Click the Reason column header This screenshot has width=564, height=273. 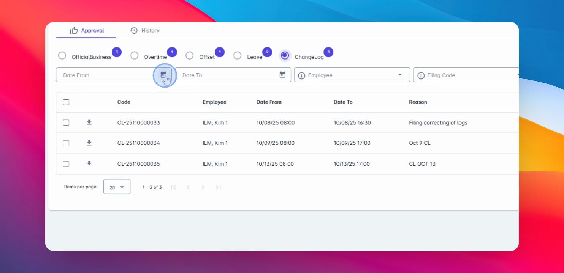tap(418, 102)
